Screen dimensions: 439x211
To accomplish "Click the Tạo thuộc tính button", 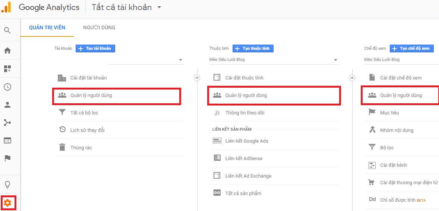I will click(x=253, y=49).
